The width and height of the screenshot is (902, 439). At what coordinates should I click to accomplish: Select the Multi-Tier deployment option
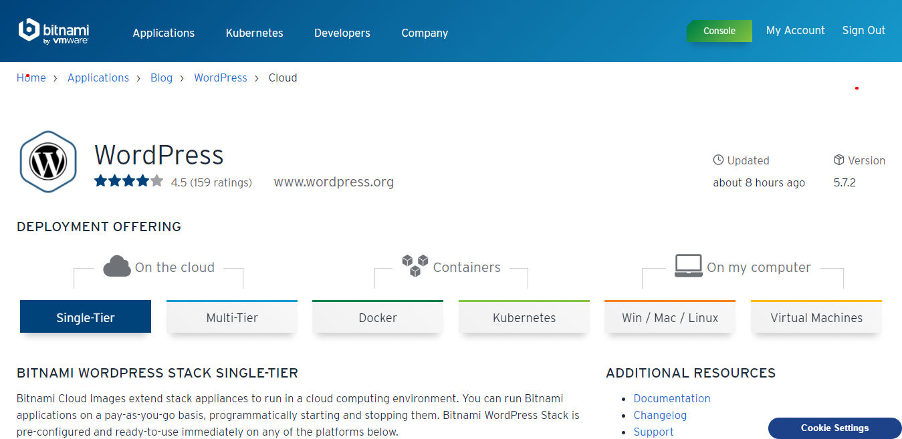tap(231, 317)
